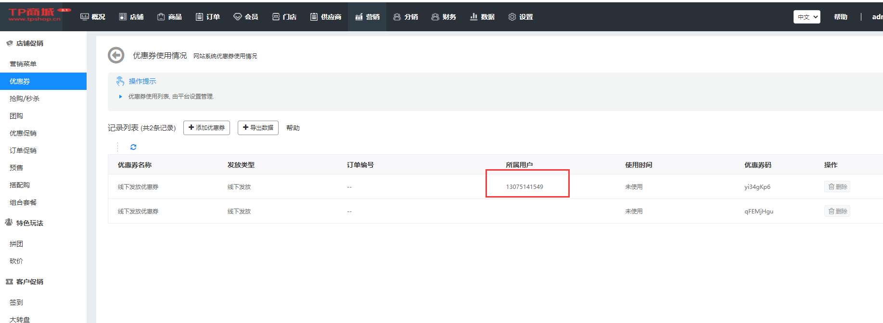883x323 pixels.
Task: Open the 会员 members menu
Action: 246,17
